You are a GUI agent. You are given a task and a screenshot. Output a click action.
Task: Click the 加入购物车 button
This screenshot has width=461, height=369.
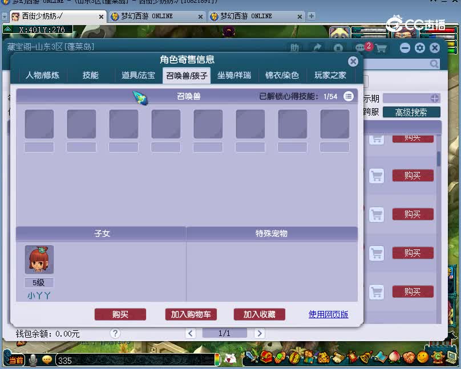click(x=191, y=314)
